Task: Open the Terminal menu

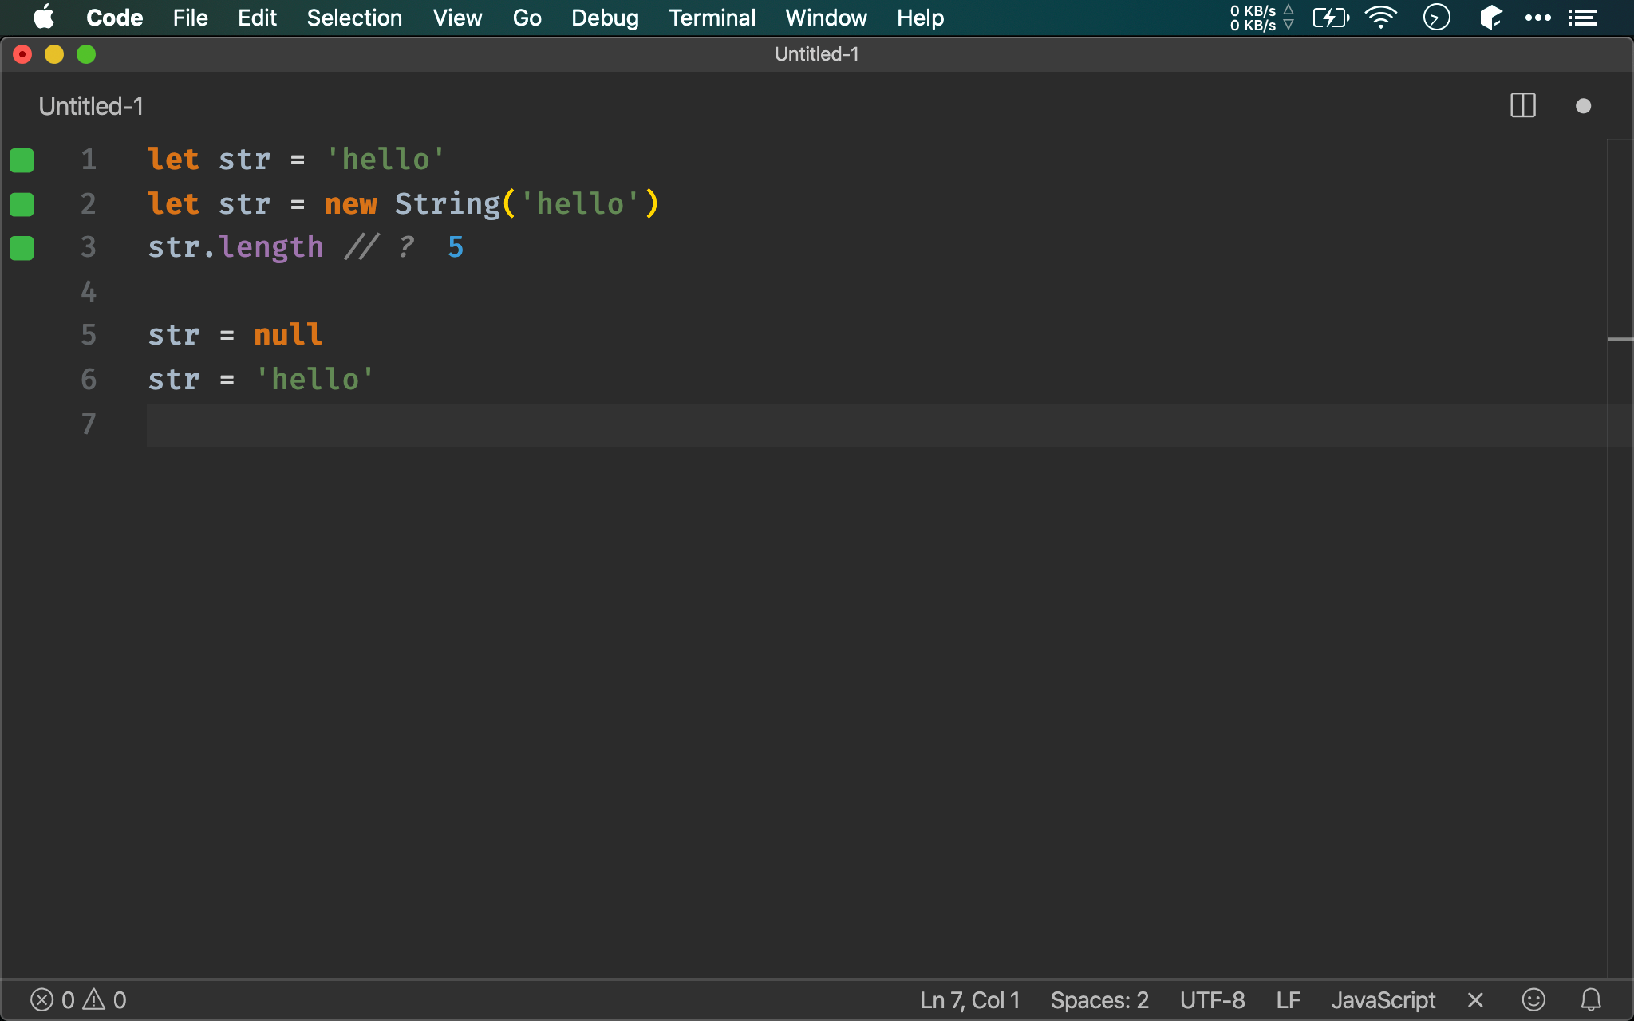Action: tap(712, 18)
